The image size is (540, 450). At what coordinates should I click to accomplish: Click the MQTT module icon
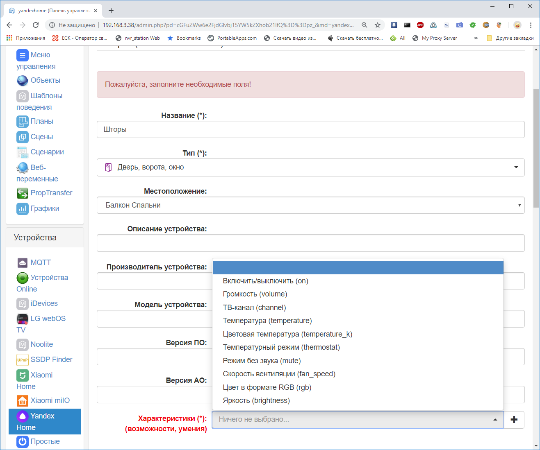tap(23, 262)
